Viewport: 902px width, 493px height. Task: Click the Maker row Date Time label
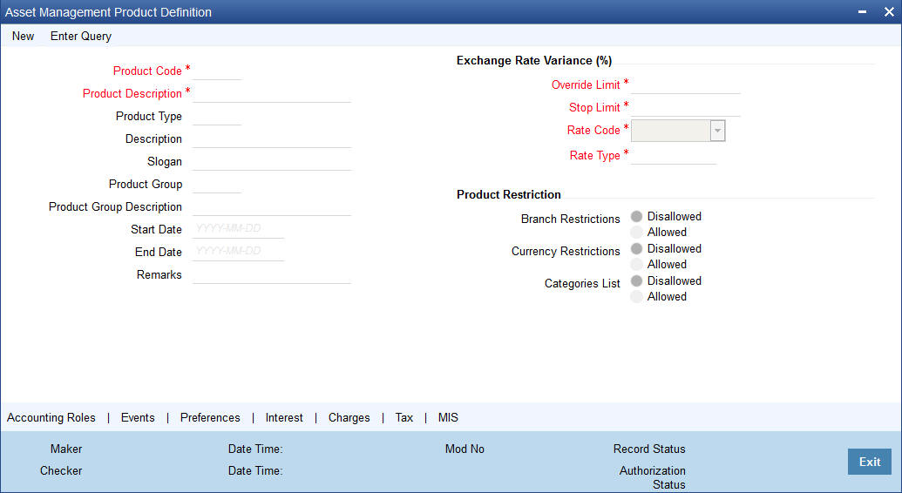click(255, 449)
